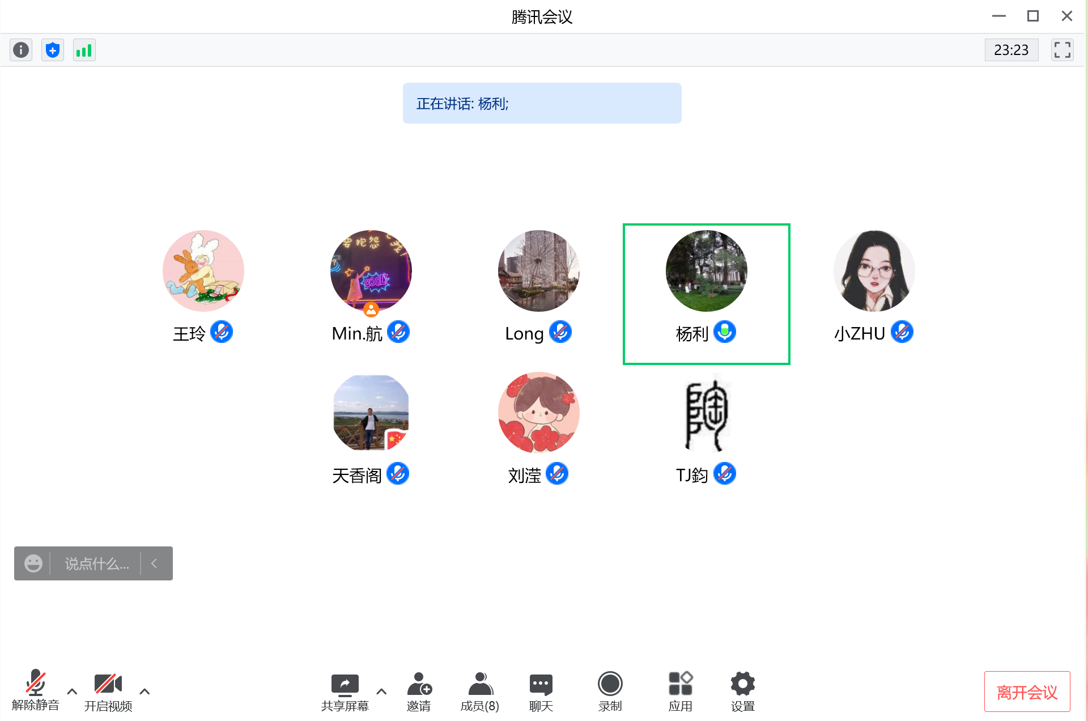This screenshot has height=721, width=1088.
Task: Click the blue security shield icon
Action: coord(53,50)
